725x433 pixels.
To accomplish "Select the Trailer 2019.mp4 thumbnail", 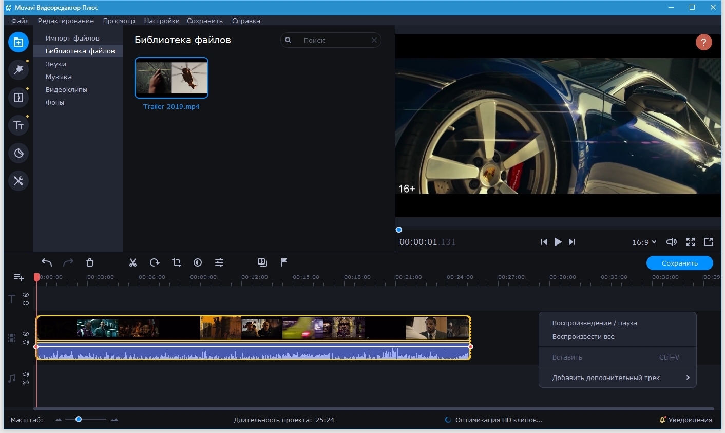I will click(171, 78).
